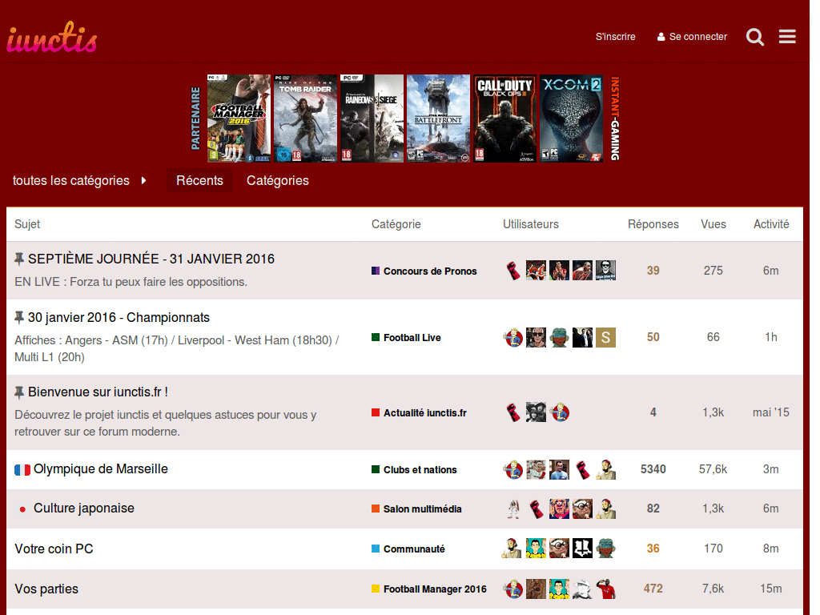Open the Football Live category
Viewport: 820px width, 615px height.
point(406,337)
